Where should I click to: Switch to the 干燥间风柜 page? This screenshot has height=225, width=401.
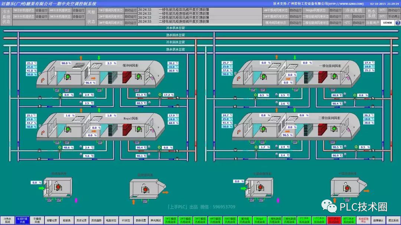point(37,220)
